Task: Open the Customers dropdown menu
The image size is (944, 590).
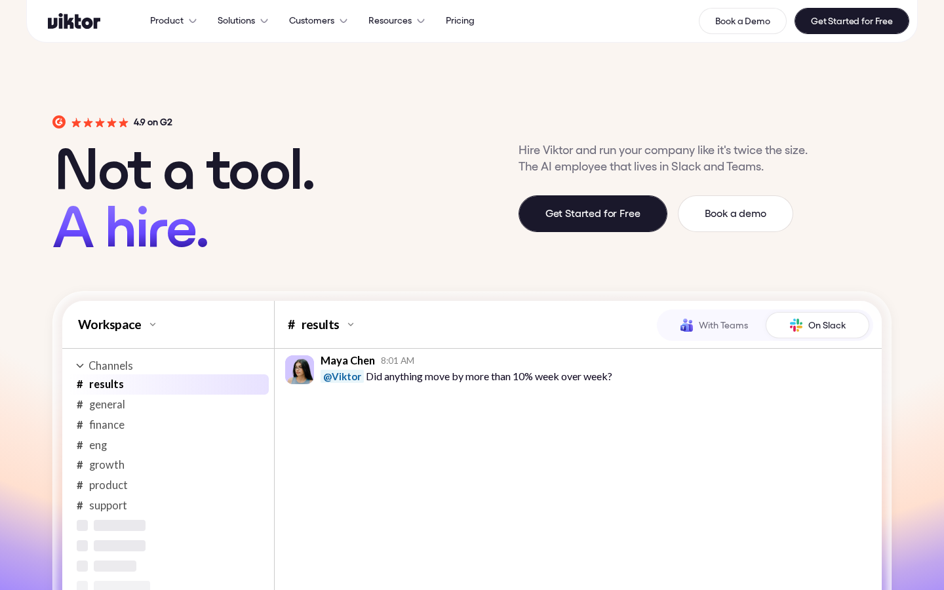Action: pos(318,21)
